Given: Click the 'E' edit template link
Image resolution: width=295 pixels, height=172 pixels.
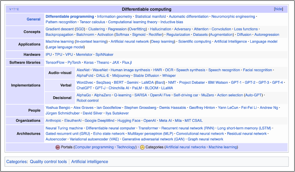Looking at the screenshot, I should click(x=18, y=9).
